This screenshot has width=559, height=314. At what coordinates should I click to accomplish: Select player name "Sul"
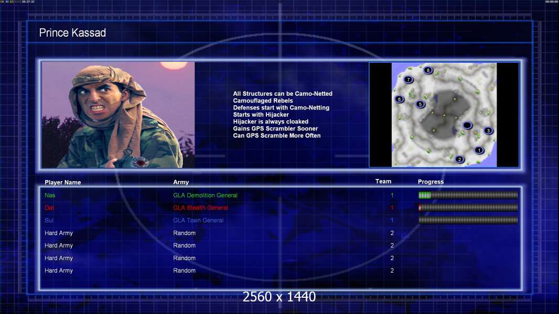click(x=49, y=220)
